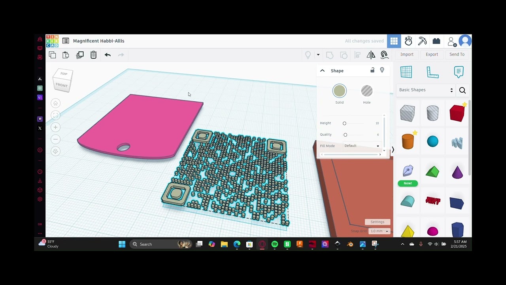Select the green Roof shape
The width and height of the screenshot is (506, 285).
(432, 172)
